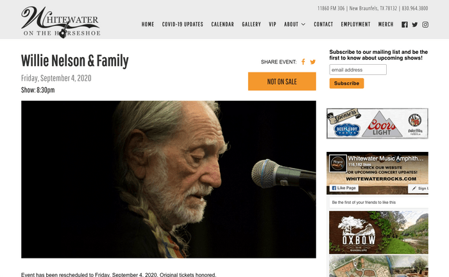Click Whitewater Music Amphitheater page avatar
449x277 pixels.
[337, 164]
